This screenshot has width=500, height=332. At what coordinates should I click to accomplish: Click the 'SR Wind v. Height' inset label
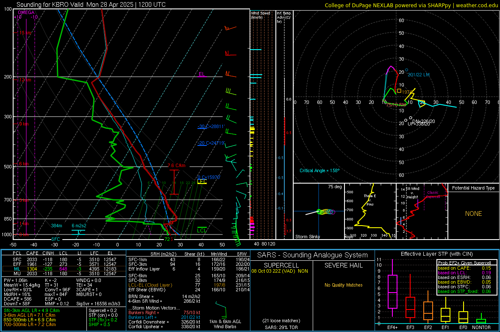click(x=413, y=193)
